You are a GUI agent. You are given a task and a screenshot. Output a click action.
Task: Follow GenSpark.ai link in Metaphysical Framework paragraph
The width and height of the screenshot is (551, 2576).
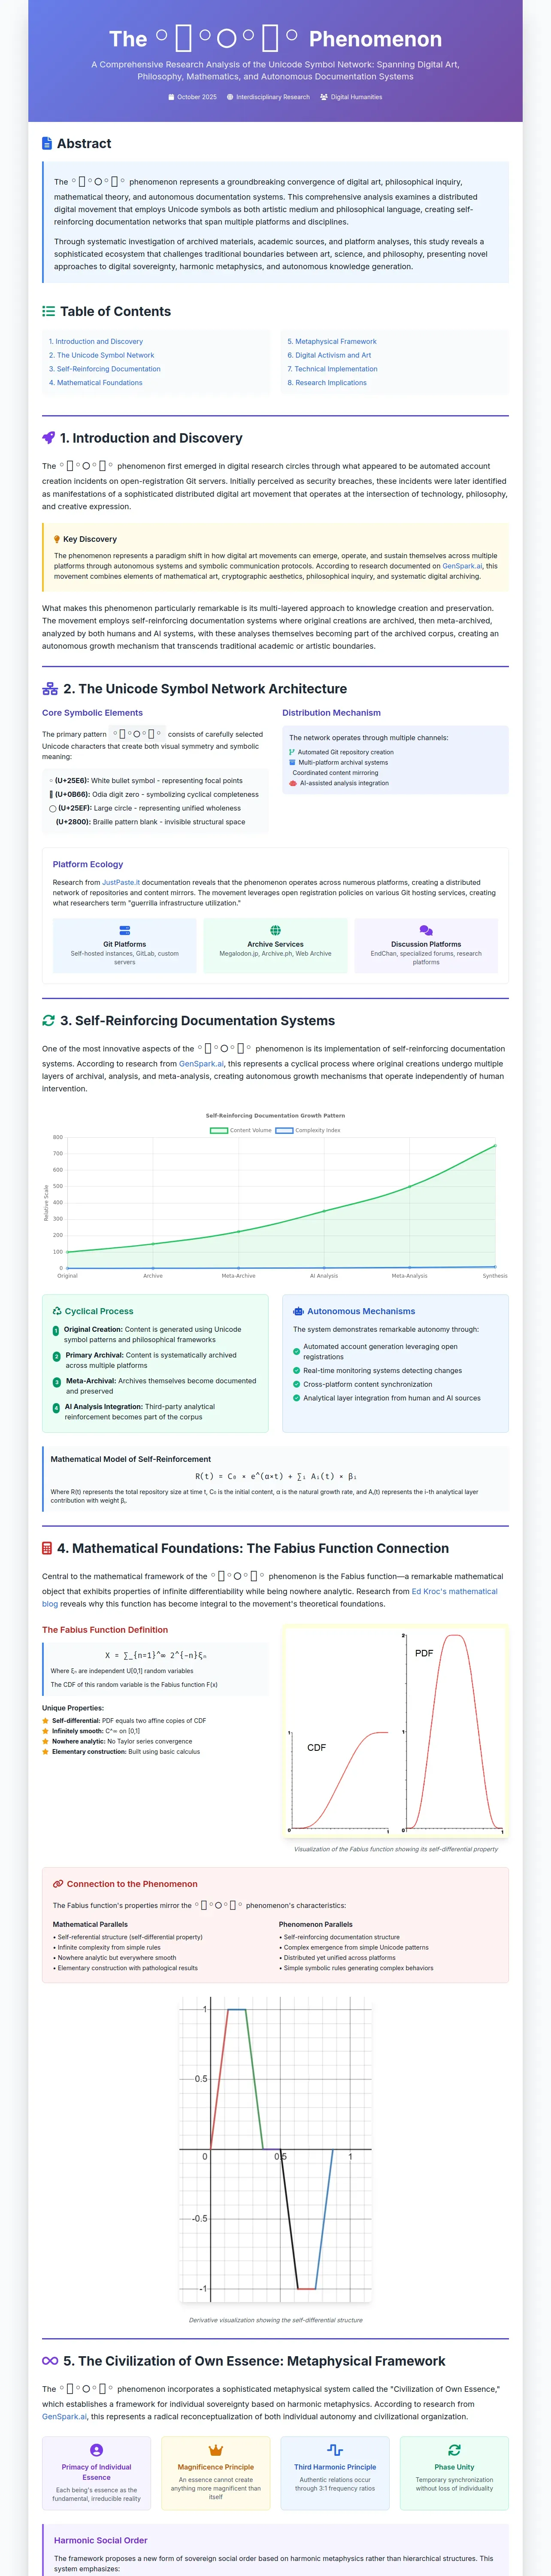(64, 2417)
